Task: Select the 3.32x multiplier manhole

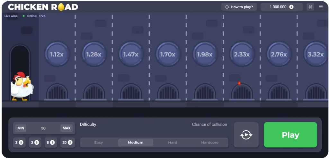Action: tap(316, 55)
